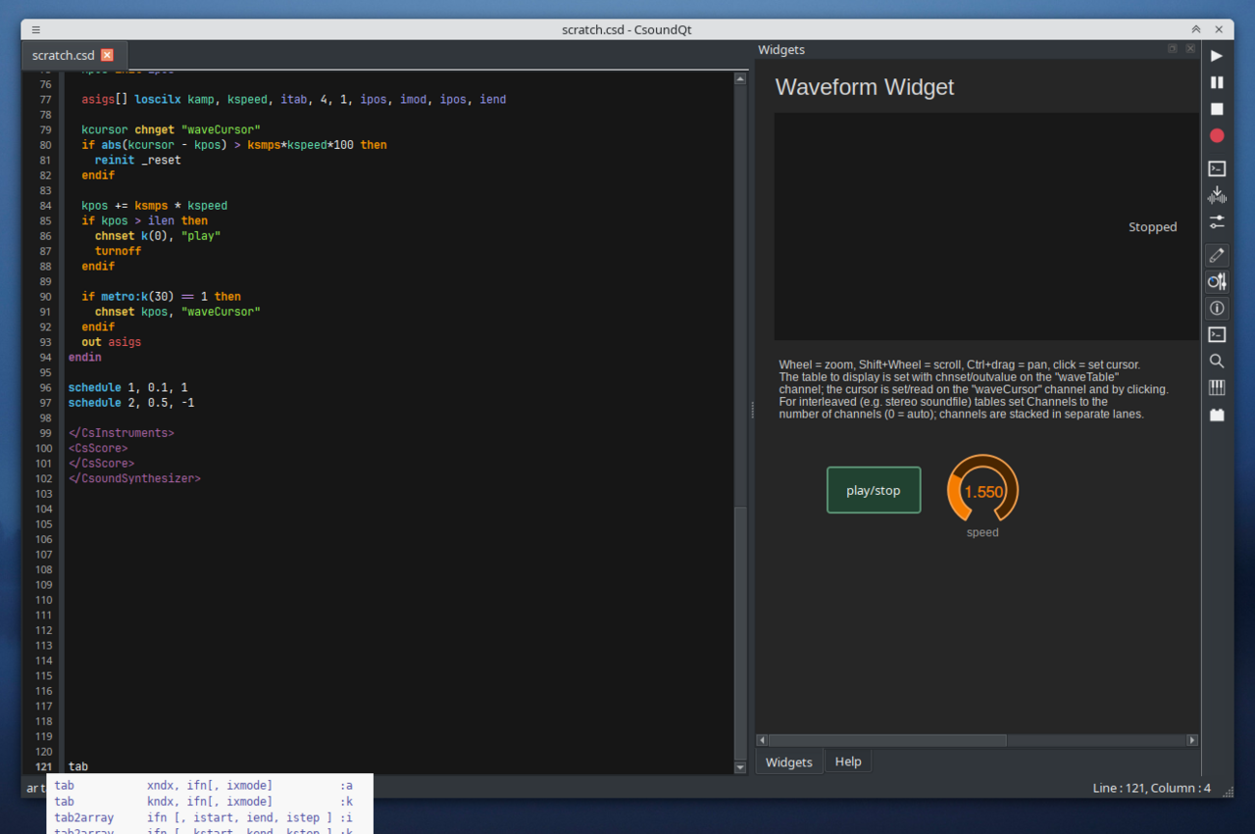Start Csound with the Play icon
Image resolution: width=1255 pixels, height=834 pixels.
(1217, 56)
